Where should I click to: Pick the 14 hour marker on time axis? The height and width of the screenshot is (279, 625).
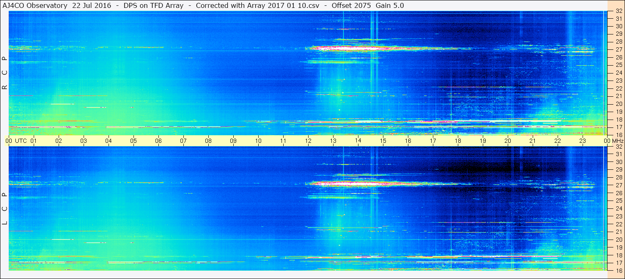point(358,141)
